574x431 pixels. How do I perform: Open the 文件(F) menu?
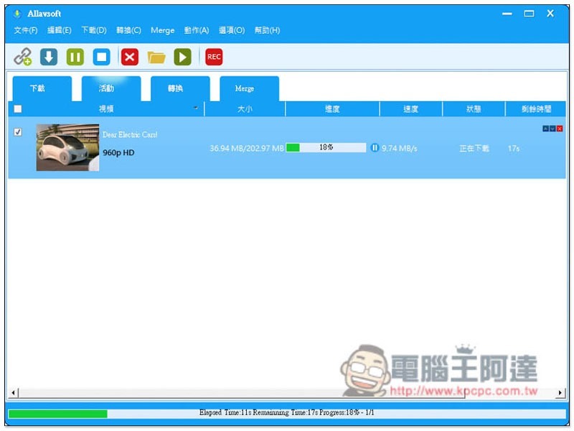[26, 30]
